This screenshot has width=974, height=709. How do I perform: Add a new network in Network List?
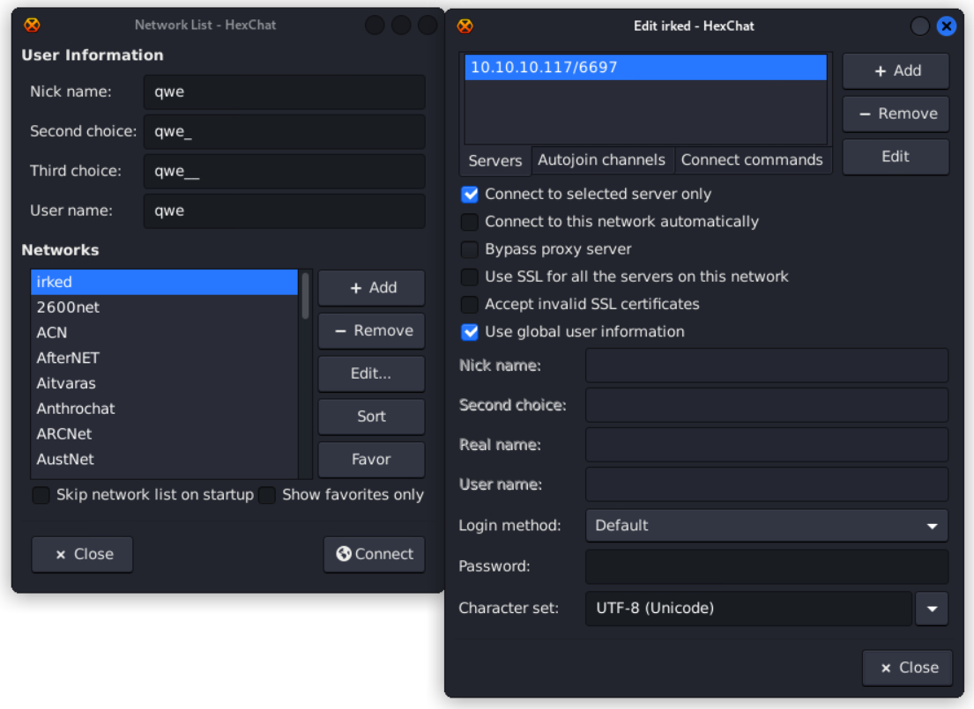371,287
